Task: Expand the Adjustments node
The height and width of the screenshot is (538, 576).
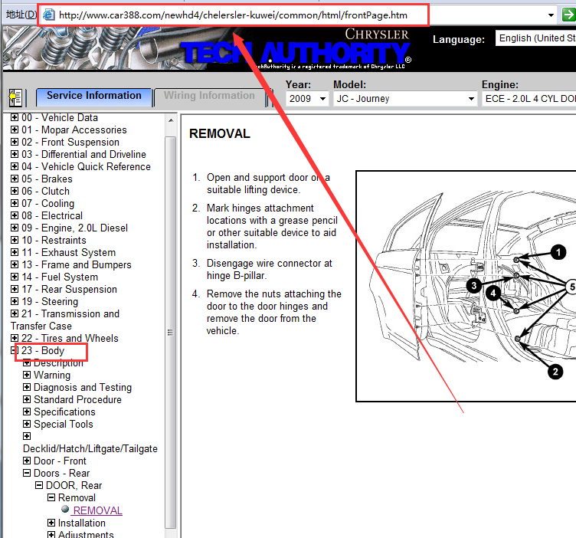Action: [x=51, y=534]
